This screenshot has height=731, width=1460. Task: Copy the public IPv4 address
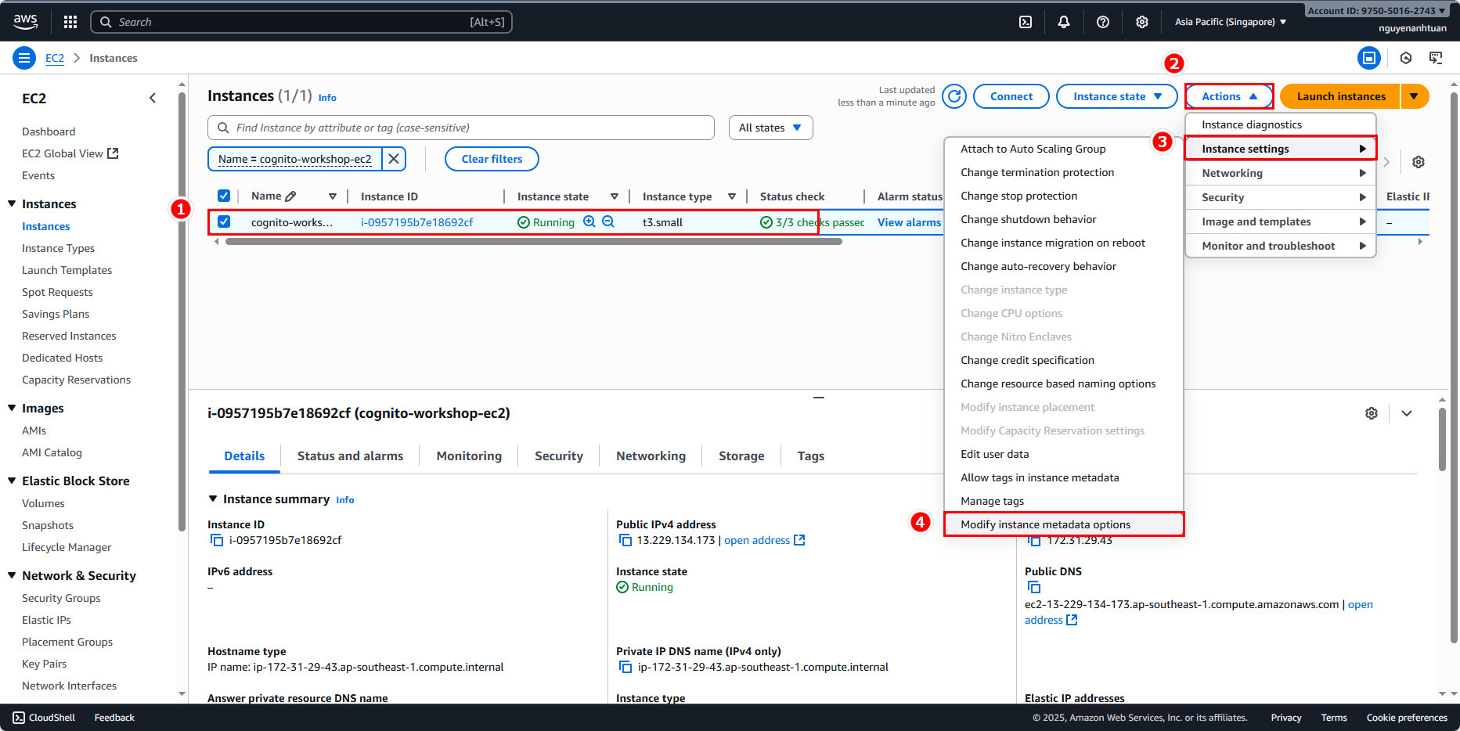[625, 540]
